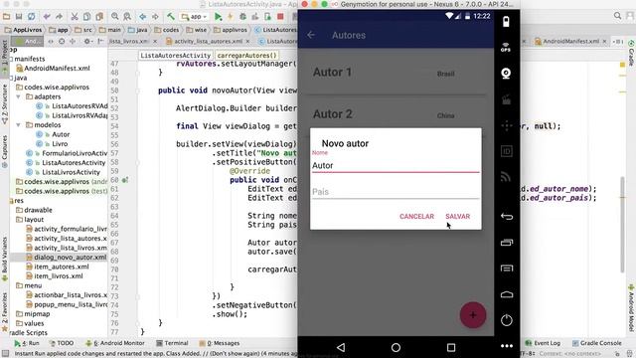The height and width of the screenshot is (358, 636).
Task: Open the Gradle Console panel
Action: click(596, 343)
